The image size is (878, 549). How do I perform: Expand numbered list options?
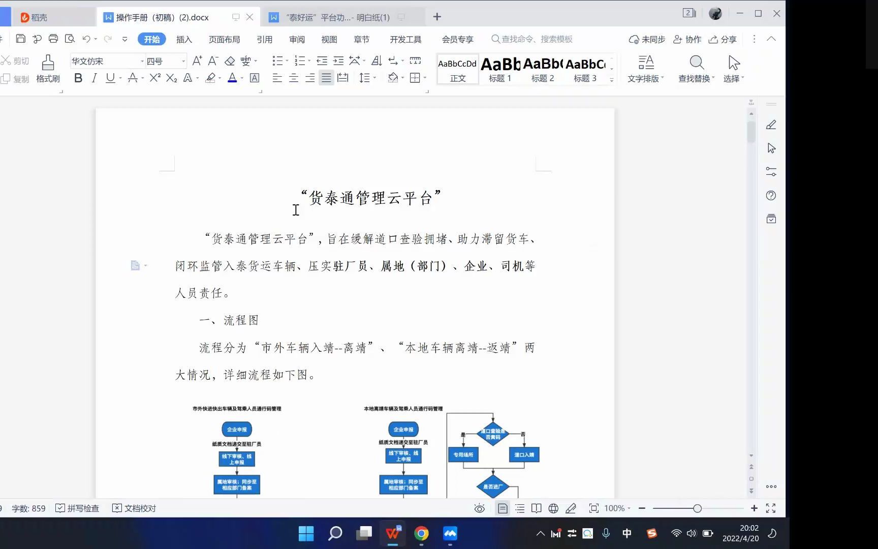click(309, 61)
